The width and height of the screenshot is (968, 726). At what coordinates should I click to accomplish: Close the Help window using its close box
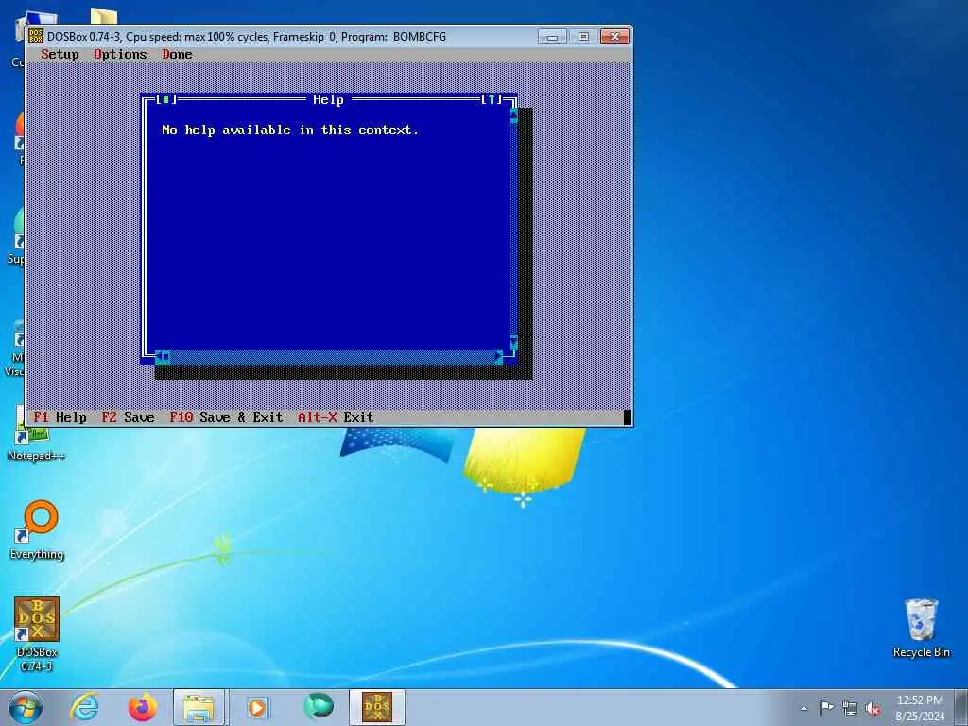pyautogui.click(x=166, y=99)
